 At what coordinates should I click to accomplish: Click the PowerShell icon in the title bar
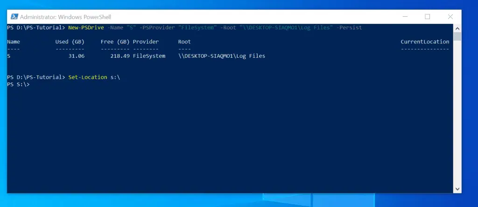pyautogui.click(x=14, y=17)
